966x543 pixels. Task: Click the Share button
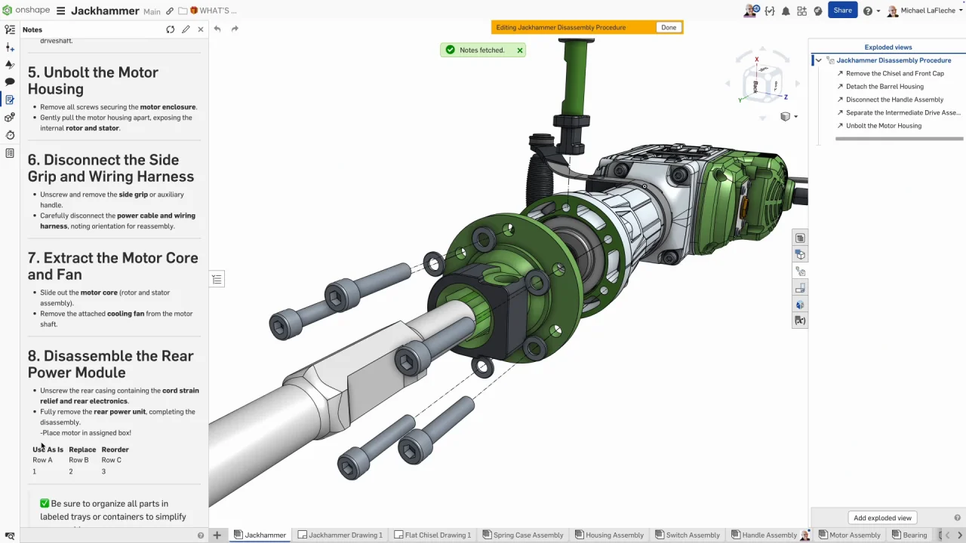pos(842,10)
